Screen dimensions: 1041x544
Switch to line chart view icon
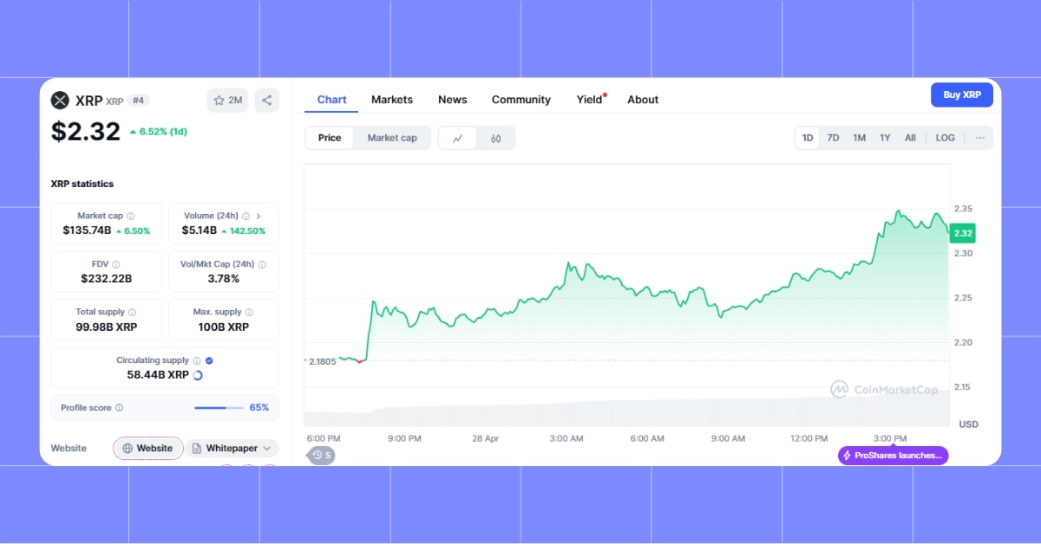(457, 138)
